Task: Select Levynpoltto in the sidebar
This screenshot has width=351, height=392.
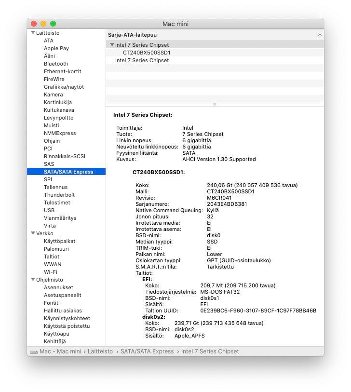Action: tap(59, 118)
